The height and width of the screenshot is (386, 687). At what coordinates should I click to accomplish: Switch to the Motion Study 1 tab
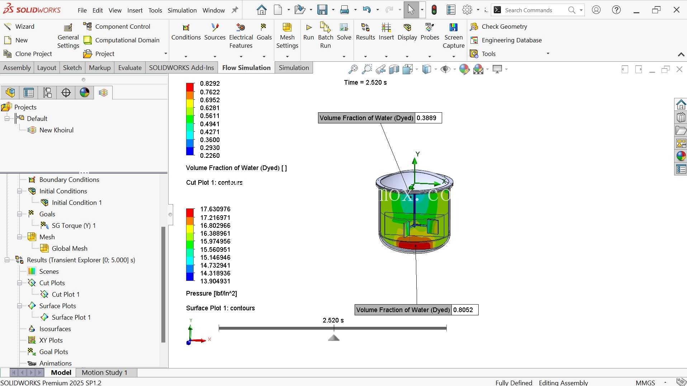[104, 372]
